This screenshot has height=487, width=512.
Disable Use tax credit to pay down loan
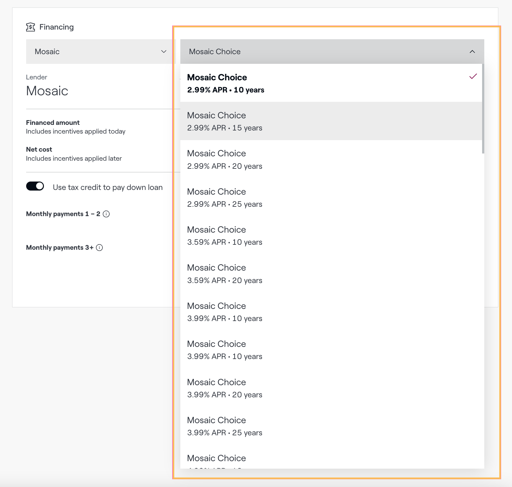click(x=35, y=186)
